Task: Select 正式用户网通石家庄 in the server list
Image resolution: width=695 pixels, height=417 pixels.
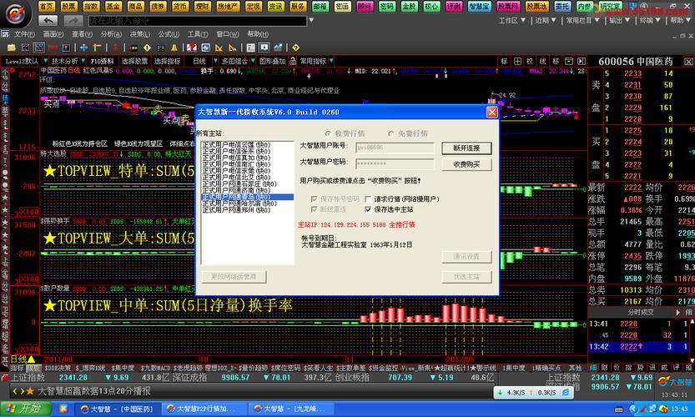Action: tap(239, 184)
